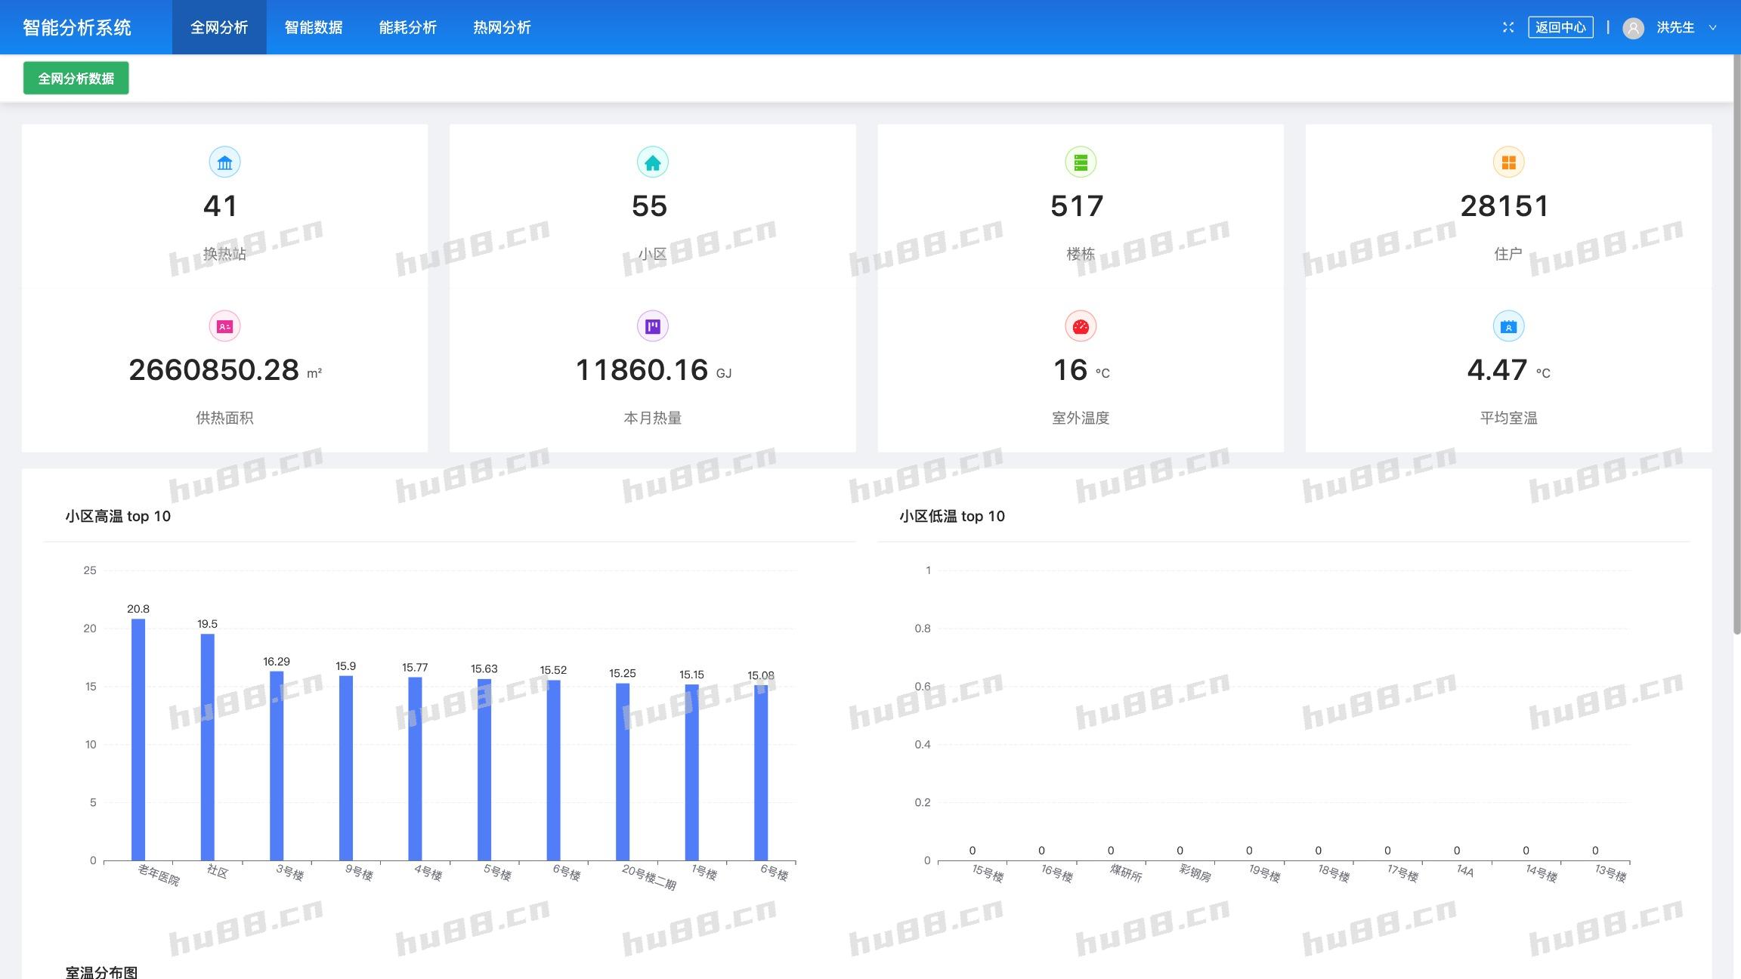Open the 洪先生 account menu

[x=1675, y=28]
